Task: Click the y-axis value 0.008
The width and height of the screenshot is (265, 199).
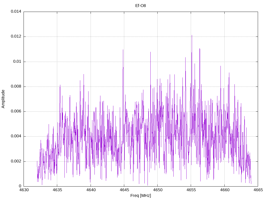Action: 16,87
